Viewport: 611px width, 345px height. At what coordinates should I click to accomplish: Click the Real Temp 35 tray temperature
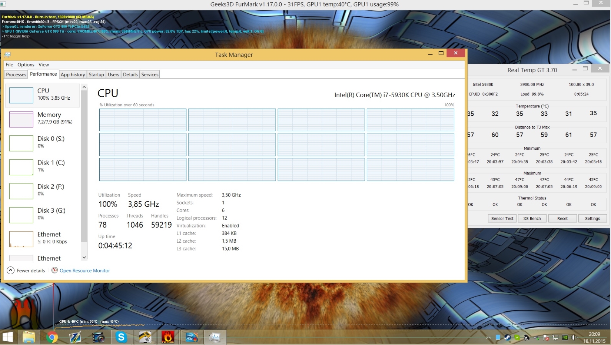[x=488, y=337]
